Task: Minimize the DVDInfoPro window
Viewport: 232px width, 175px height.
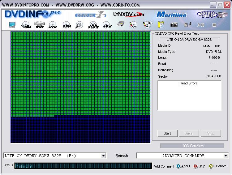Action: (x=213, y=5)
